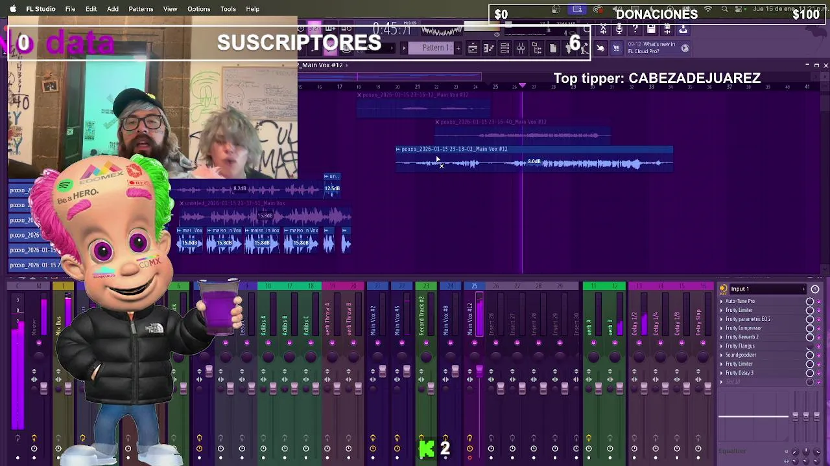The height and width of the screenshot is (466, 830).
Task: Open the project picker page icon
Action: (x=553, y=49)
